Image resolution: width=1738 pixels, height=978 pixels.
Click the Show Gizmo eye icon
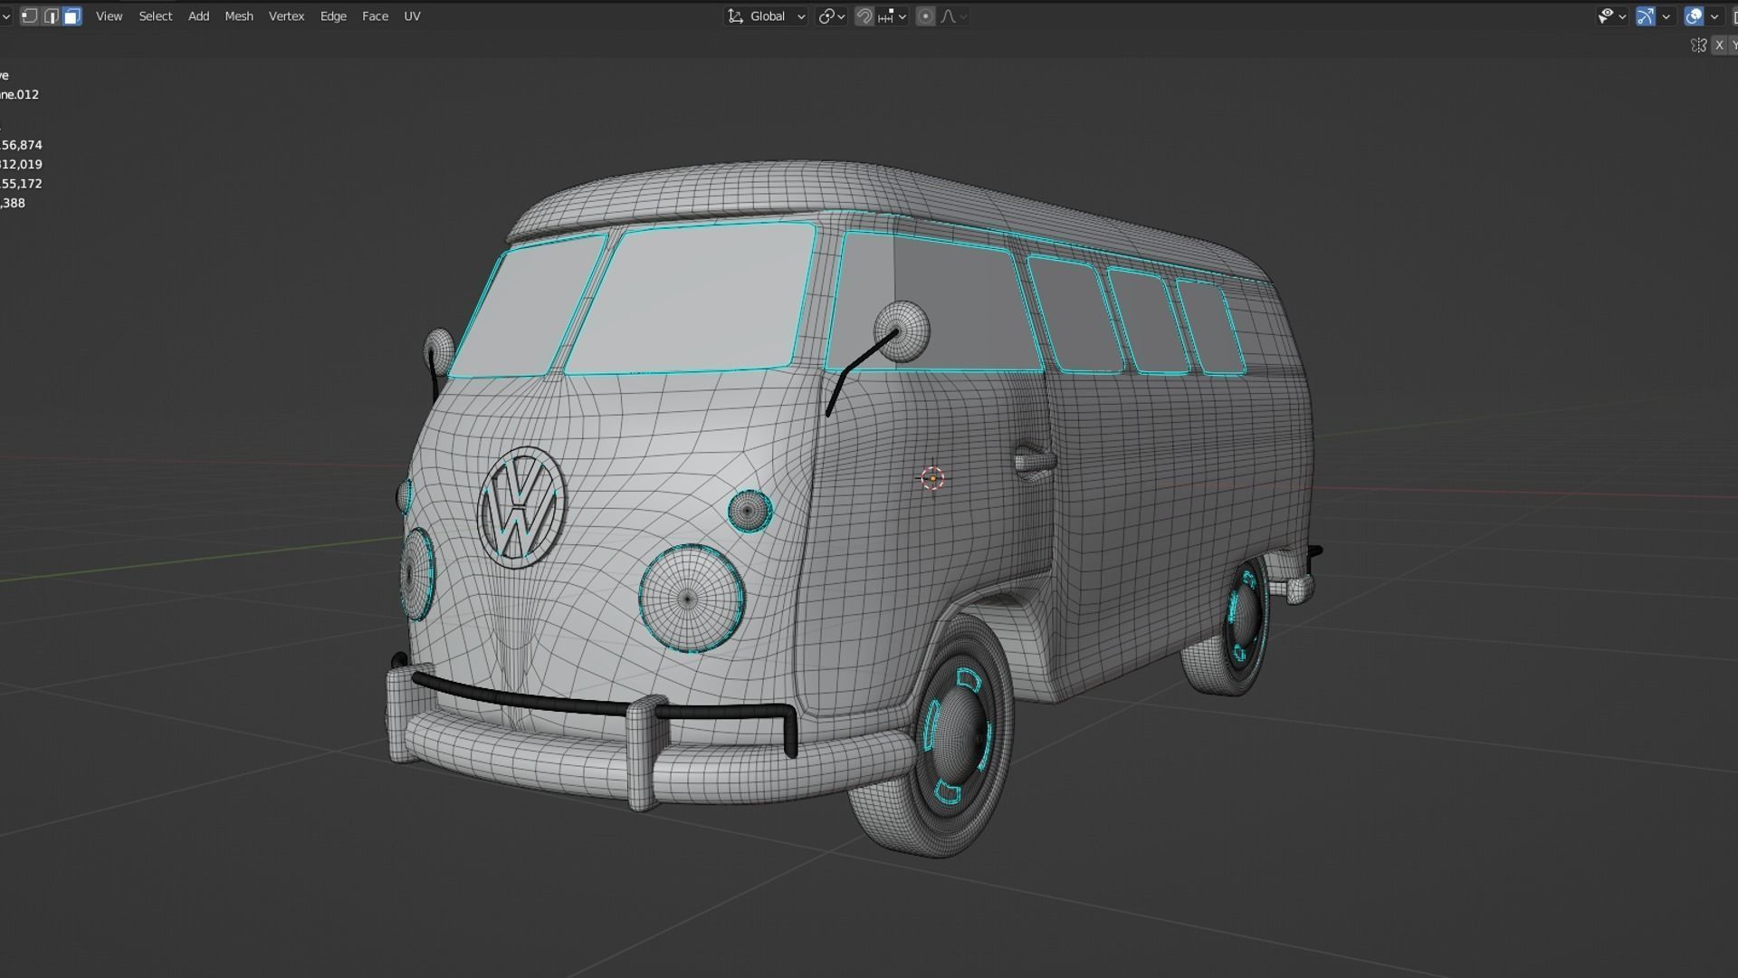1606,15
